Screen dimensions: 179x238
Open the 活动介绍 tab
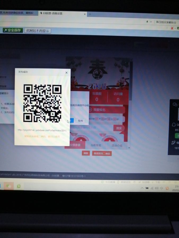coord(117,145)
